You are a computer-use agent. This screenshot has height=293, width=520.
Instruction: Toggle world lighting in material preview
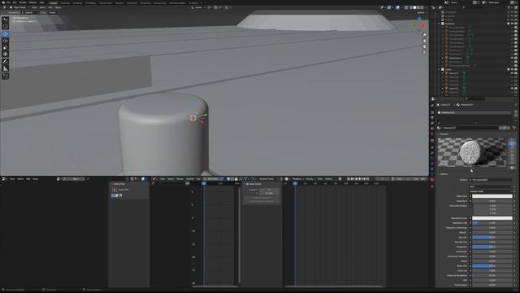tap(512, 168)
